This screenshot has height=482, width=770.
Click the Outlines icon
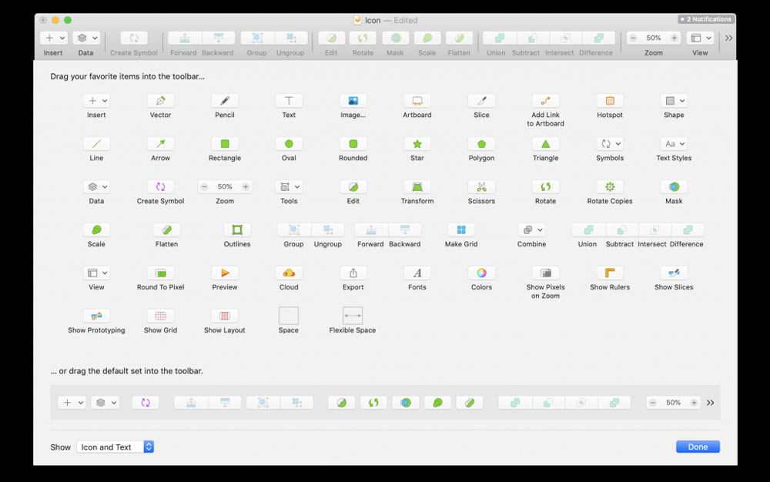[x=237, y=229]
